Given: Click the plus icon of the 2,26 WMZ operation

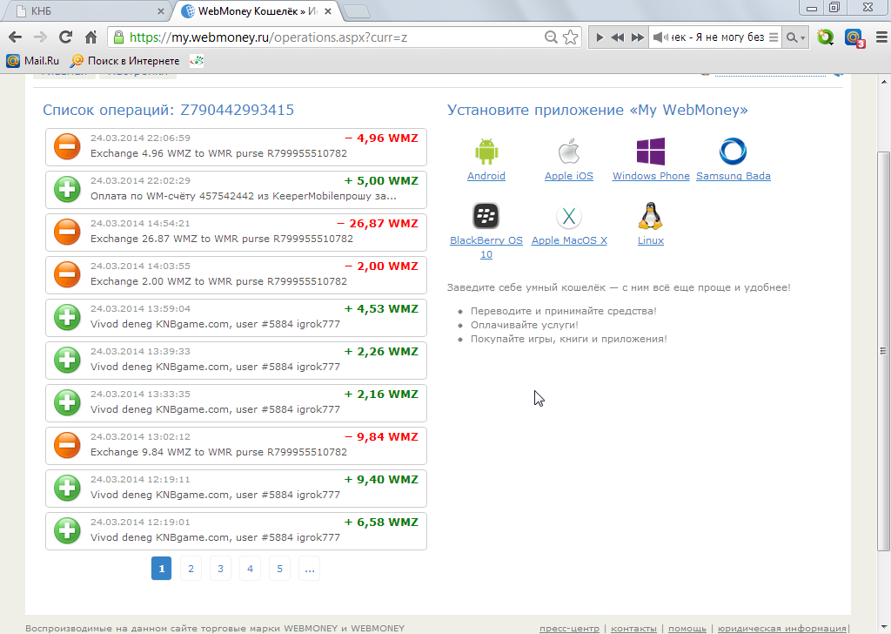Looking at the screenshot, I should 67,360.
